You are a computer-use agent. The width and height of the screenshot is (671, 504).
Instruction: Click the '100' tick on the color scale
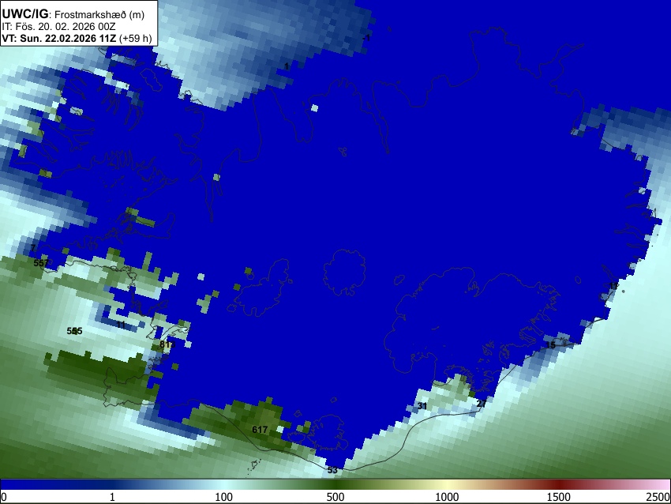223,497
